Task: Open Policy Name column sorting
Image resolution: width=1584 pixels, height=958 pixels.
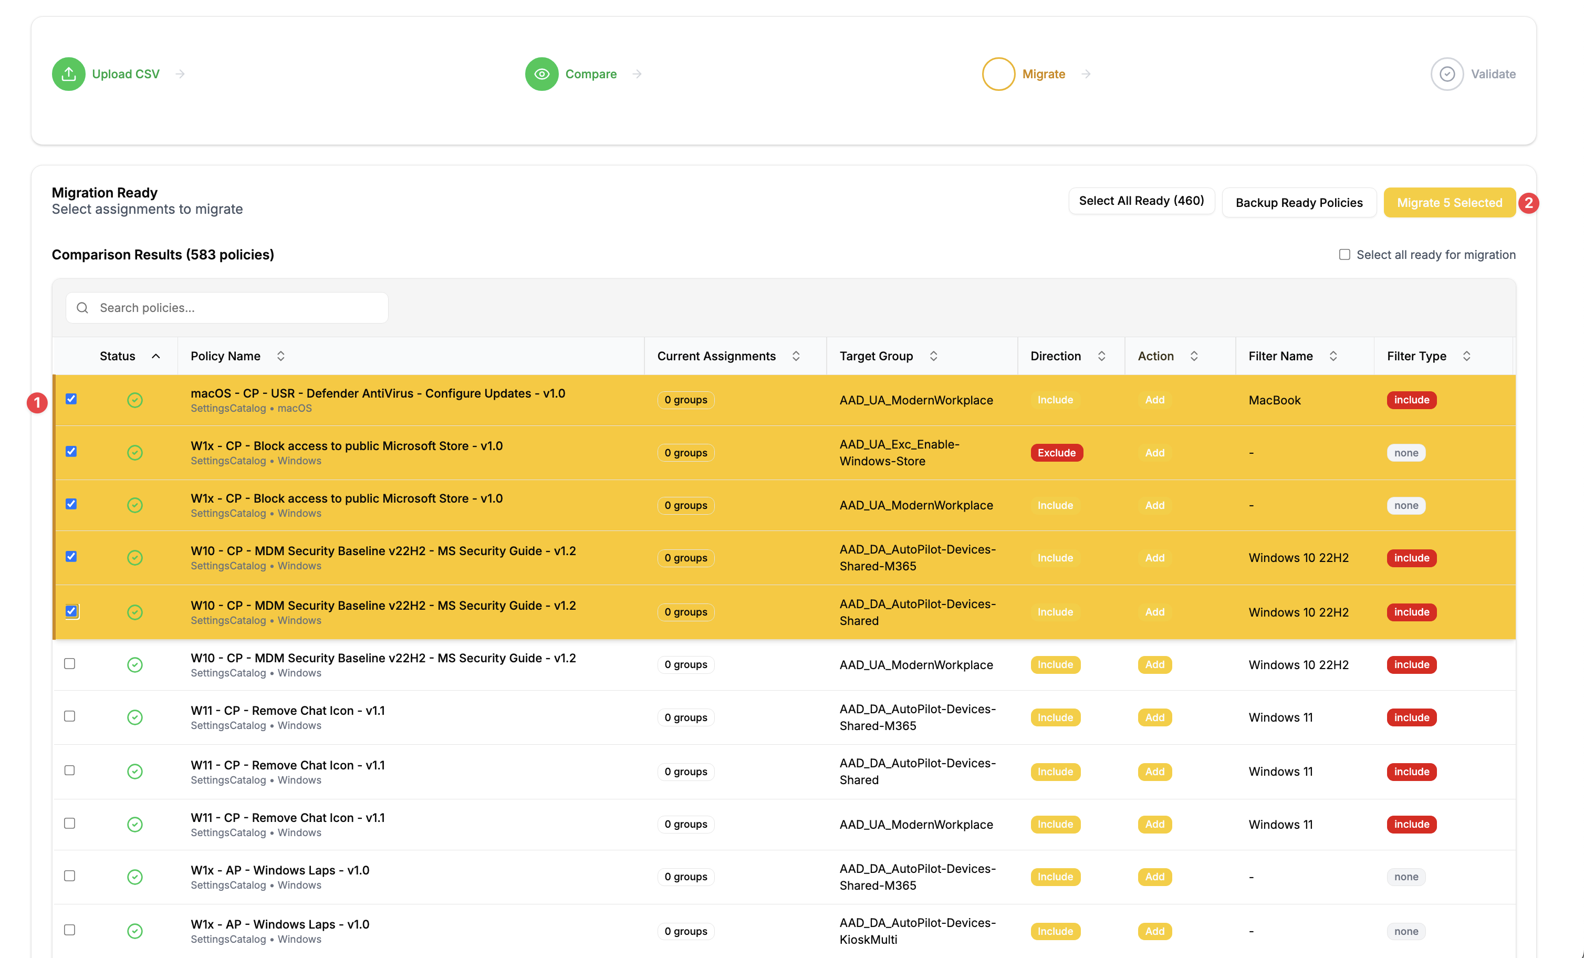Action: click(x=280, y=356)
